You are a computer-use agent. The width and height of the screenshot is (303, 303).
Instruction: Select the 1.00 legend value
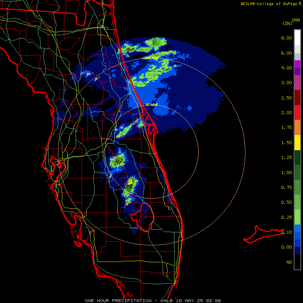[x=287, y=173]
